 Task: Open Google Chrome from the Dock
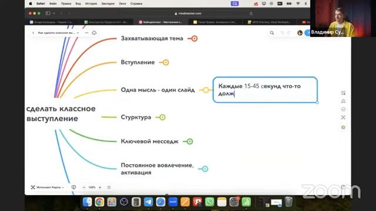click(99, 202)
